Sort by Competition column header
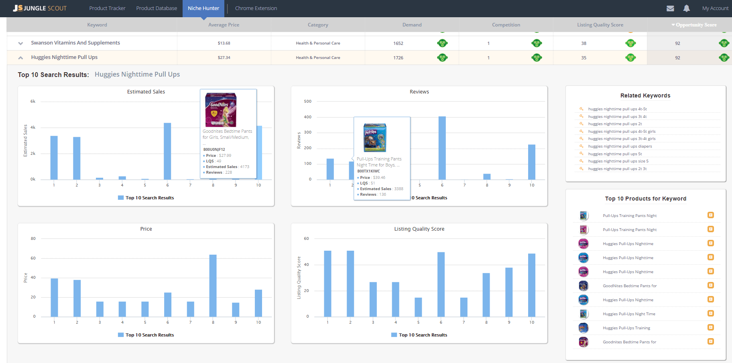The width and height of the screenshot is (732, 363). (506, 25)
